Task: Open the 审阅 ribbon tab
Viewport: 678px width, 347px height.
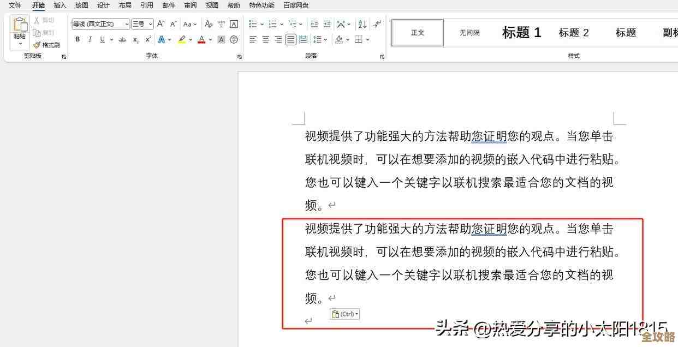Action: 190,5
